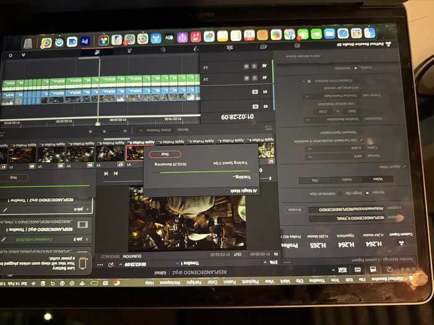Enable Chapters from Markers checkbox
Image resolution: width=434 pixels, height=325 pixels.
tap(357, 80)
